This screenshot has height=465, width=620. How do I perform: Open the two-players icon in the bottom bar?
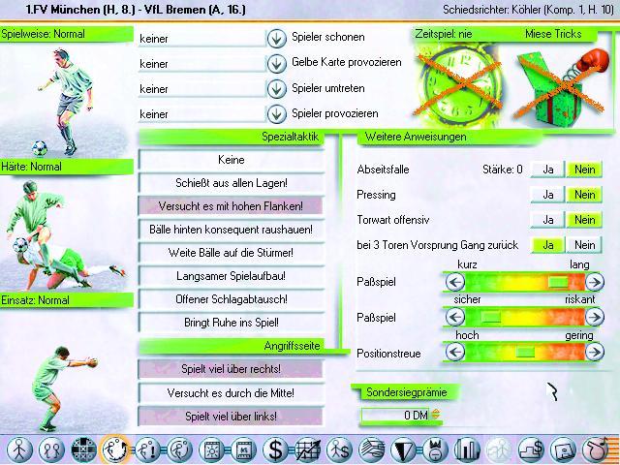point(51,449)
